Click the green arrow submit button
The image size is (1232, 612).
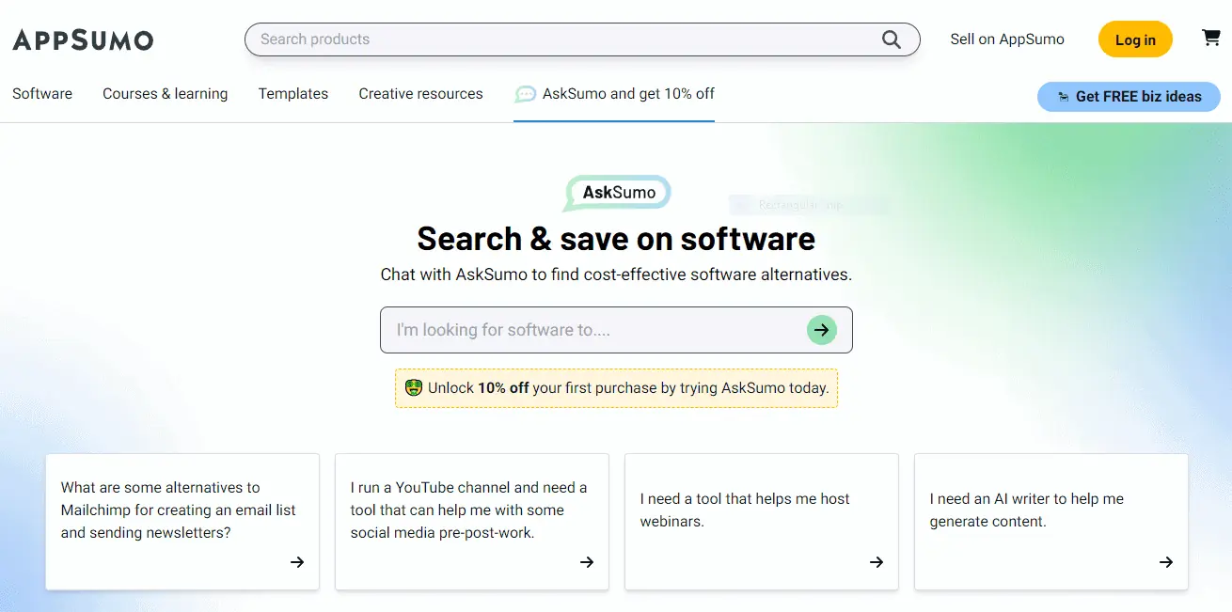click(822, 330)
